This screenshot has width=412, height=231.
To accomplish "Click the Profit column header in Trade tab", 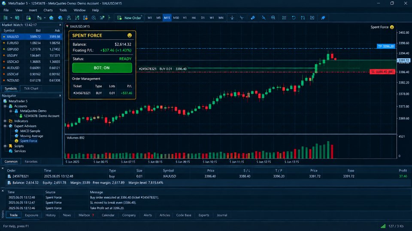I will point(403,171).
